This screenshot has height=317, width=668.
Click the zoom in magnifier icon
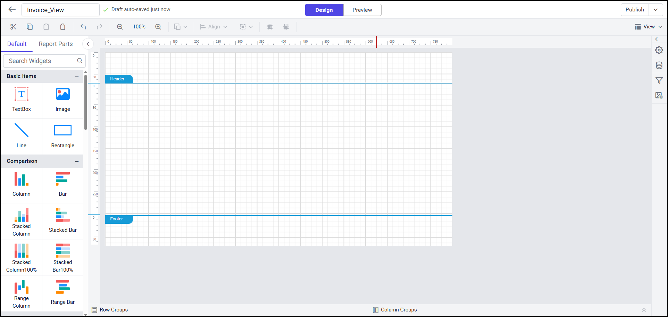click(x=158, y=27)
